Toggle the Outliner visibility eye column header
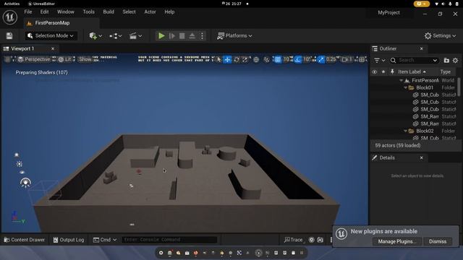The height and width of the screenshot is (260, 463). [x=375, y=72]
